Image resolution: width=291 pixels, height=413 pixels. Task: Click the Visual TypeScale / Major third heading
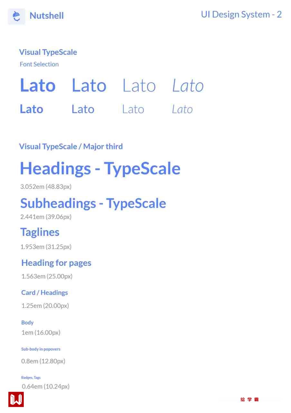(71, 146)
